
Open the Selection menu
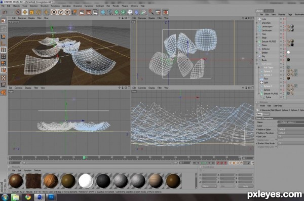pos(34,6)
